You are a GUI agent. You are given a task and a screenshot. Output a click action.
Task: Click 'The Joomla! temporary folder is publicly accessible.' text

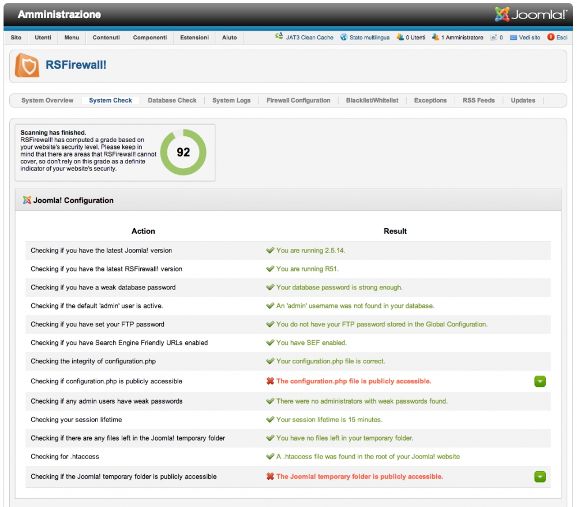pyautogui.click(x=359, y=476)
